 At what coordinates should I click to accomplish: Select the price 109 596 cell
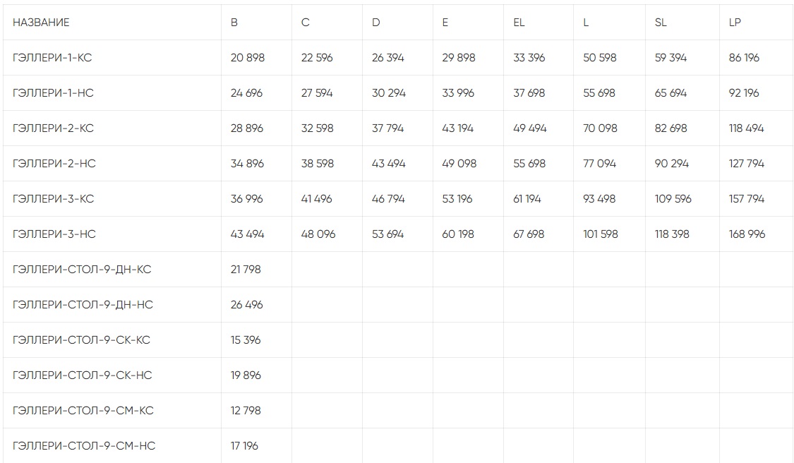[673, 199]
